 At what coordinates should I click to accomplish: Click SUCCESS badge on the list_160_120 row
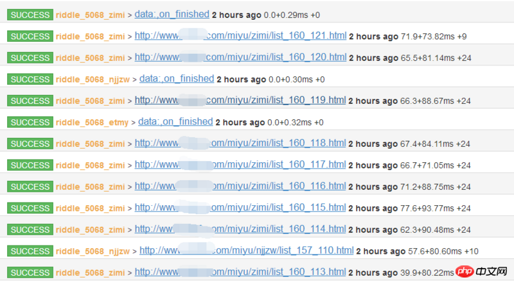click(x=30, y=58)
